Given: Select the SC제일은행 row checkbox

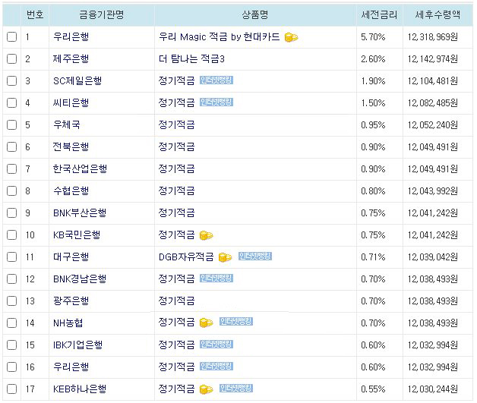Looking at the screenshot, I should point(11,81).
